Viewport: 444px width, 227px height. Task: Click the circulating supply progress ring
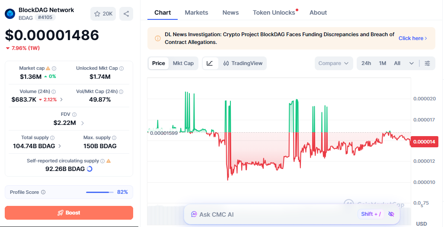[x=89, y=169]
